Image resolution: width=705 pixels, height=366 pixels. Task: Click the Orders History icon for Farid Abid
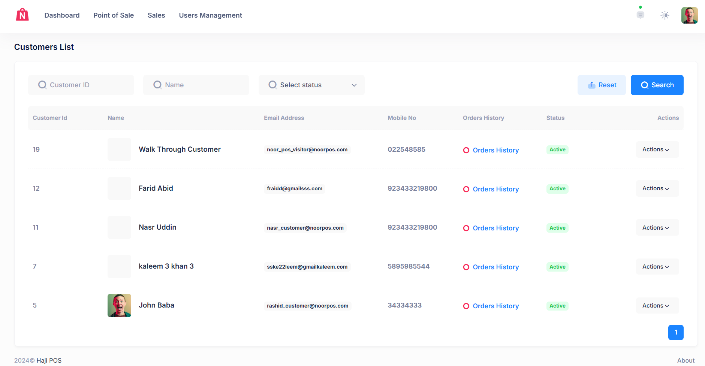[466, 189]
